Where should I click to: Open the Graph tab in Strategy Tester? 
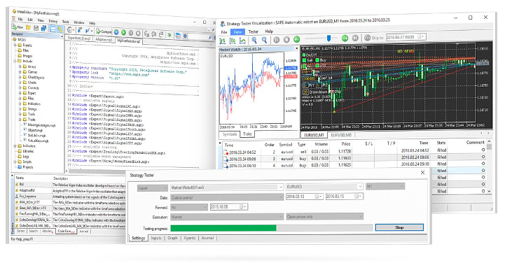pos(172,238)
